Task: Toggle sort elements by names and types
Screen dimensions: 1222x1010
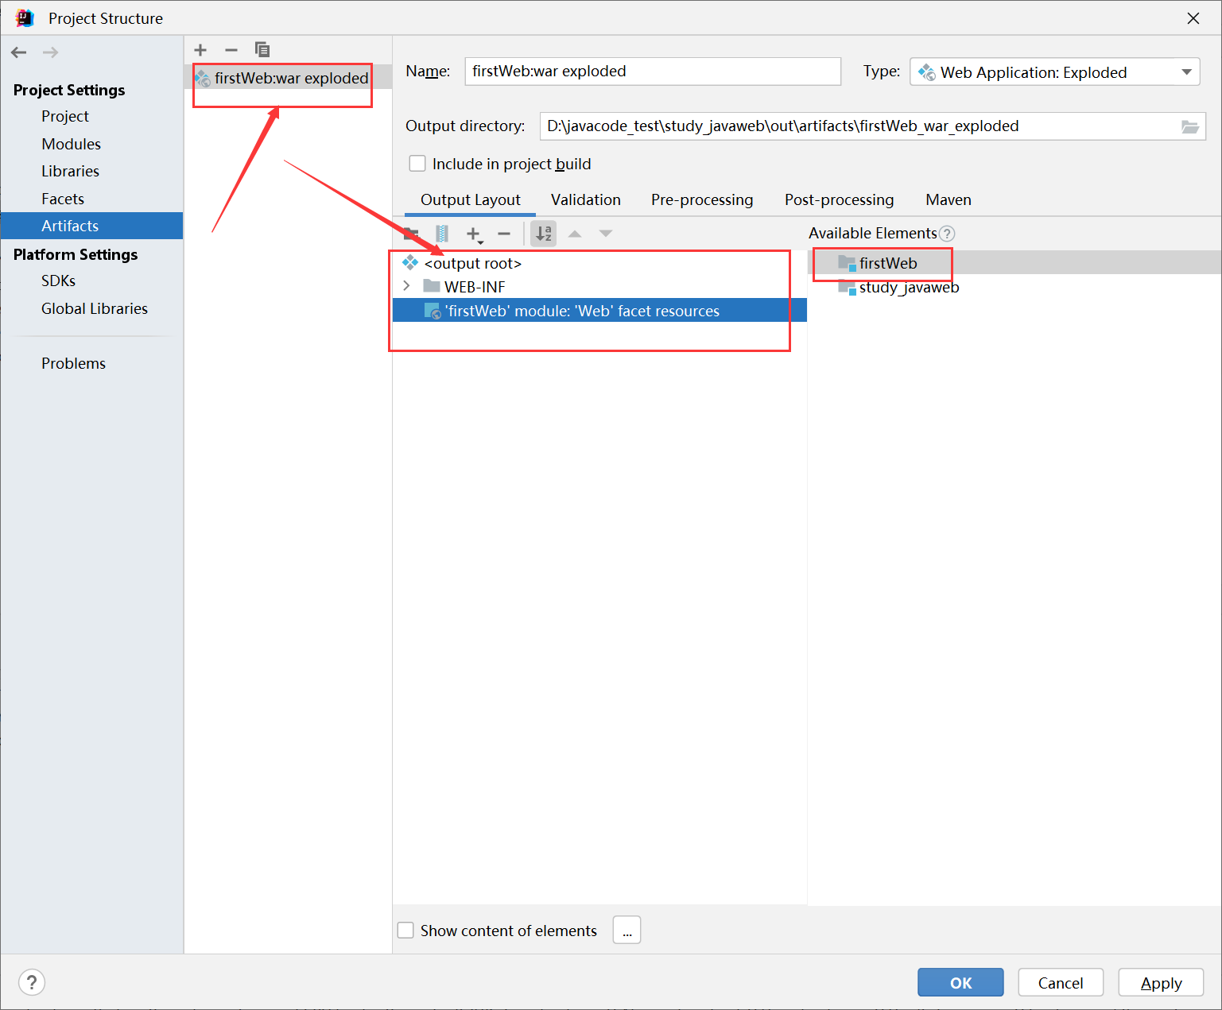Action: click(544, 234)
